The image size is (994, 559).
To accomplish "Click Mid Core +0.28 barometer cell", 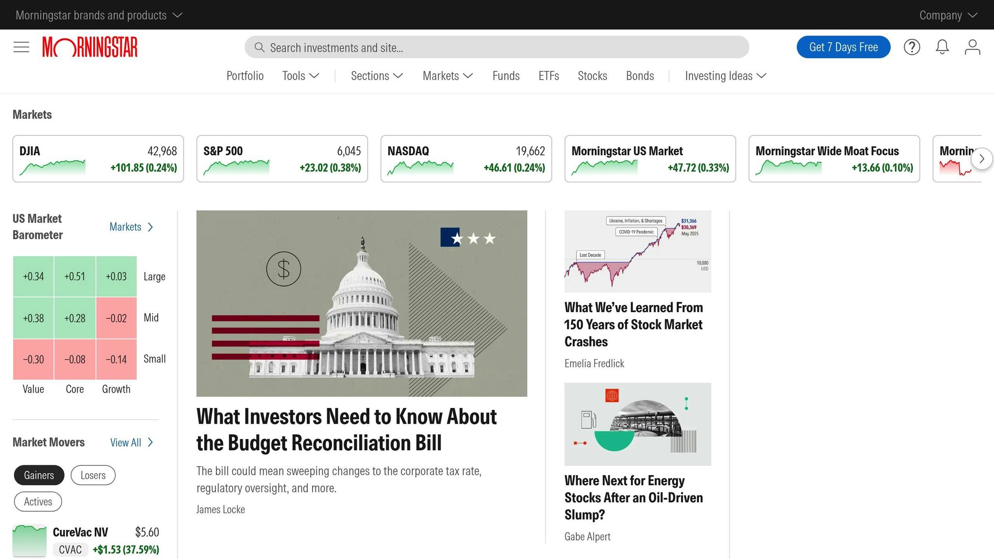I will pos(75,318).
